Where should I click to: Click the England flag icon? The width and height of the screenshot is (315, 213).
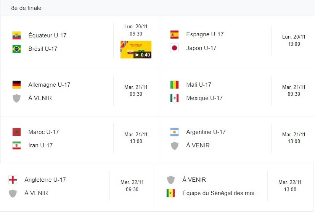[x=13, y=180]
